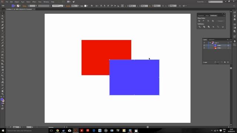Apply Unite in Pathfinder shape modes
Image resolution: width=237 pixels, height=133 pixels.
pos(199,21)
